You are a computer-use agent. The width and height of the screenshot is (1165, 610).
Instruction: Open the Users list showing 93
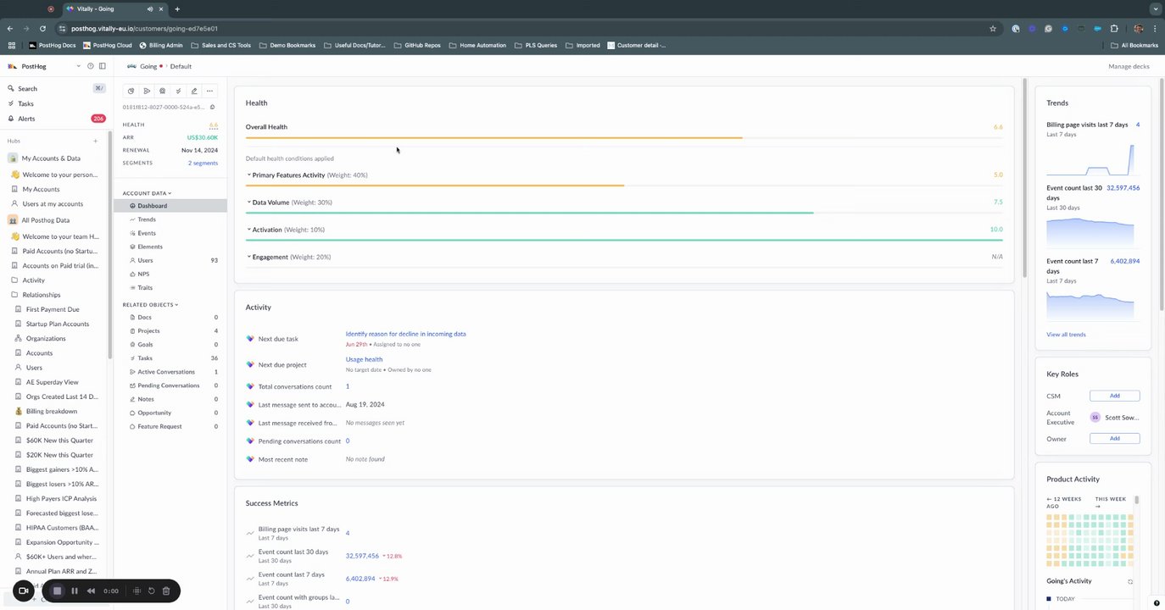pyautogui.click(x=172, y=260)
